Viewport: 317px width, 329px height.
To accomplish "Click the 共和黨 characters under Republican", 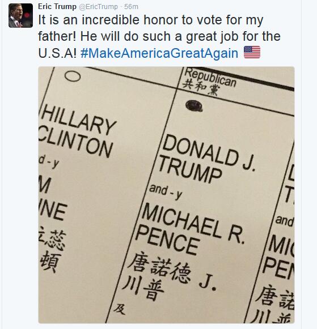I will [x=201, y=88].
